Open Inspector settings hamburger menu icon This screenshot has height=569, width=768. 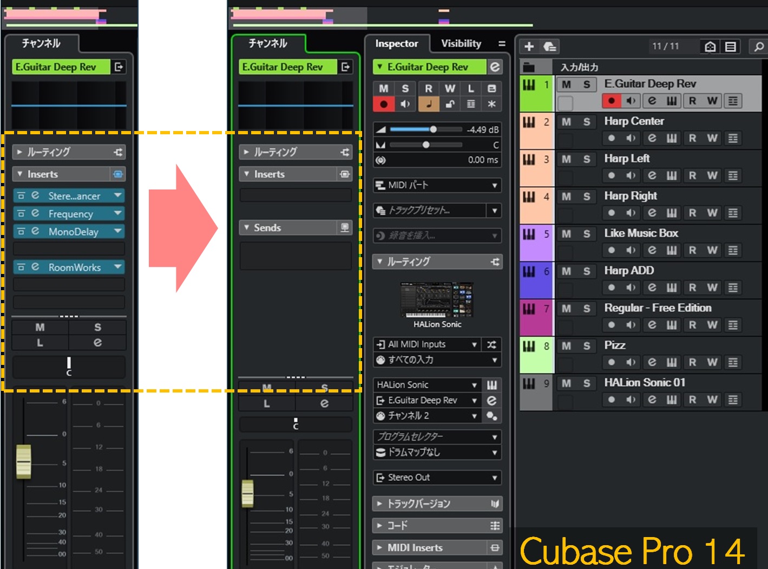[502, 43]
